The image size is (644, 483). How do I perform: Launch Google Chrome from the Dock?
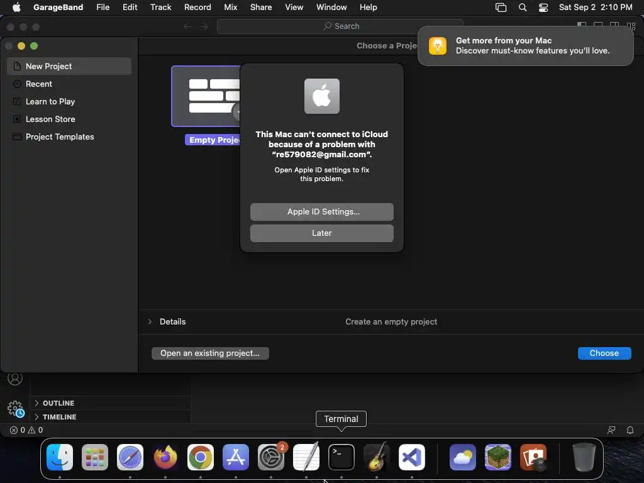click(201, 457)
